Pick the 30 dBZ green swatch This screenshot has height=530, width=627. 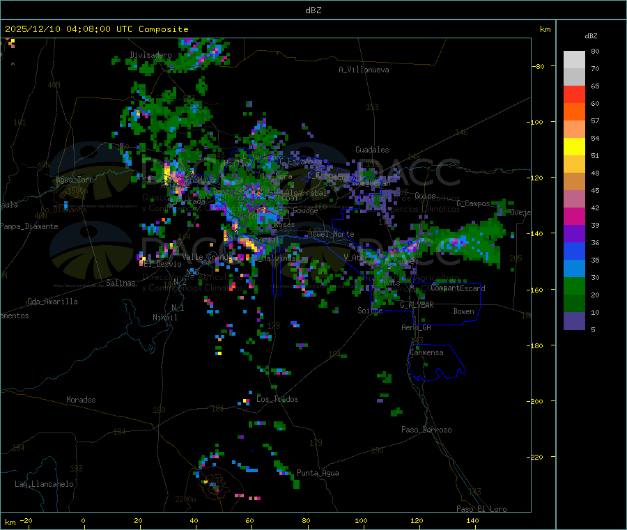pyautogui.click(x=574, y=286)
